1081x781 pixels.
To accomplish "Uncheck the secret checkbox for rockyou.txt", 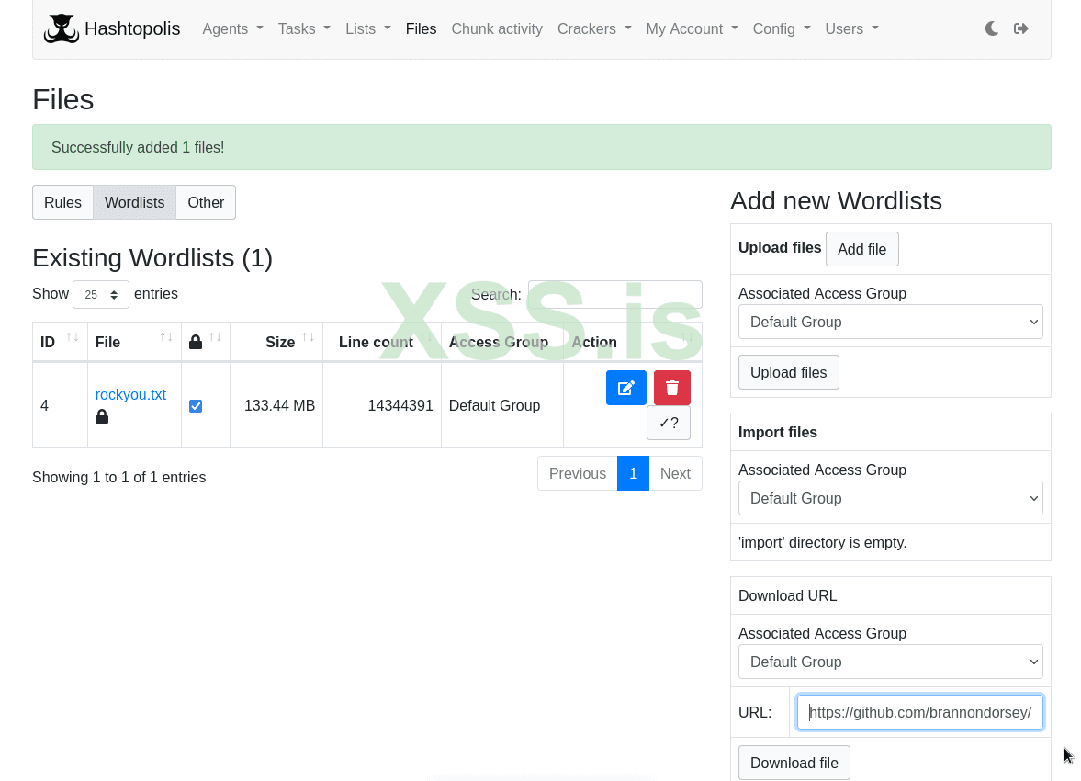I will 196,406.
